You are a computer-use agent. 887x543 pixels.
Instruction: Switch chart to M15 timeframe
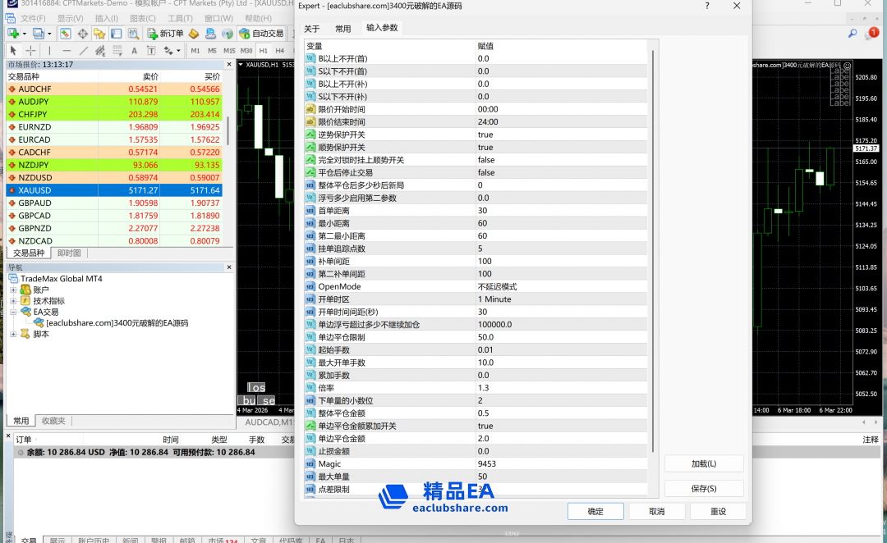click(x=229, y=51)
